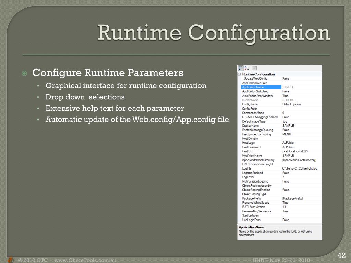Click the ALPublic value of HostLogin

288,143
